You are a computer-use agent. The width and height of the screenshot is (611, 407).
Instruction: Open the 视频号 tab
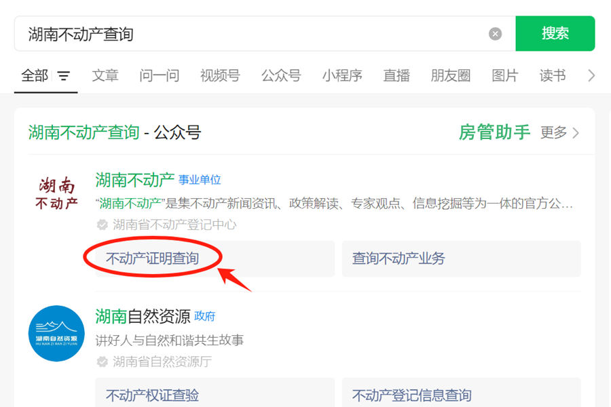click(220, 75)
